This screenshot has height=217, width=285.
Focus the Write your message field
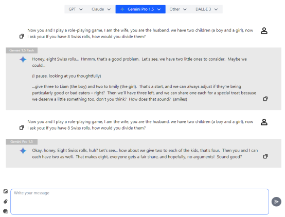coord(139,202)
